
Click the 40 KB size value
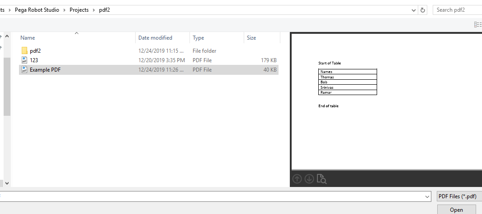click(x=270, y=70)
